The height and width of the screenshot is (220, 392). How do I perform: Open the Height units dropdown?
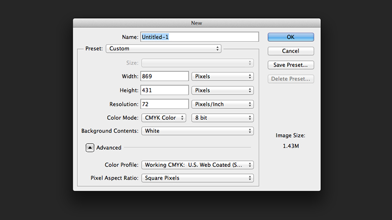[222, 90]
